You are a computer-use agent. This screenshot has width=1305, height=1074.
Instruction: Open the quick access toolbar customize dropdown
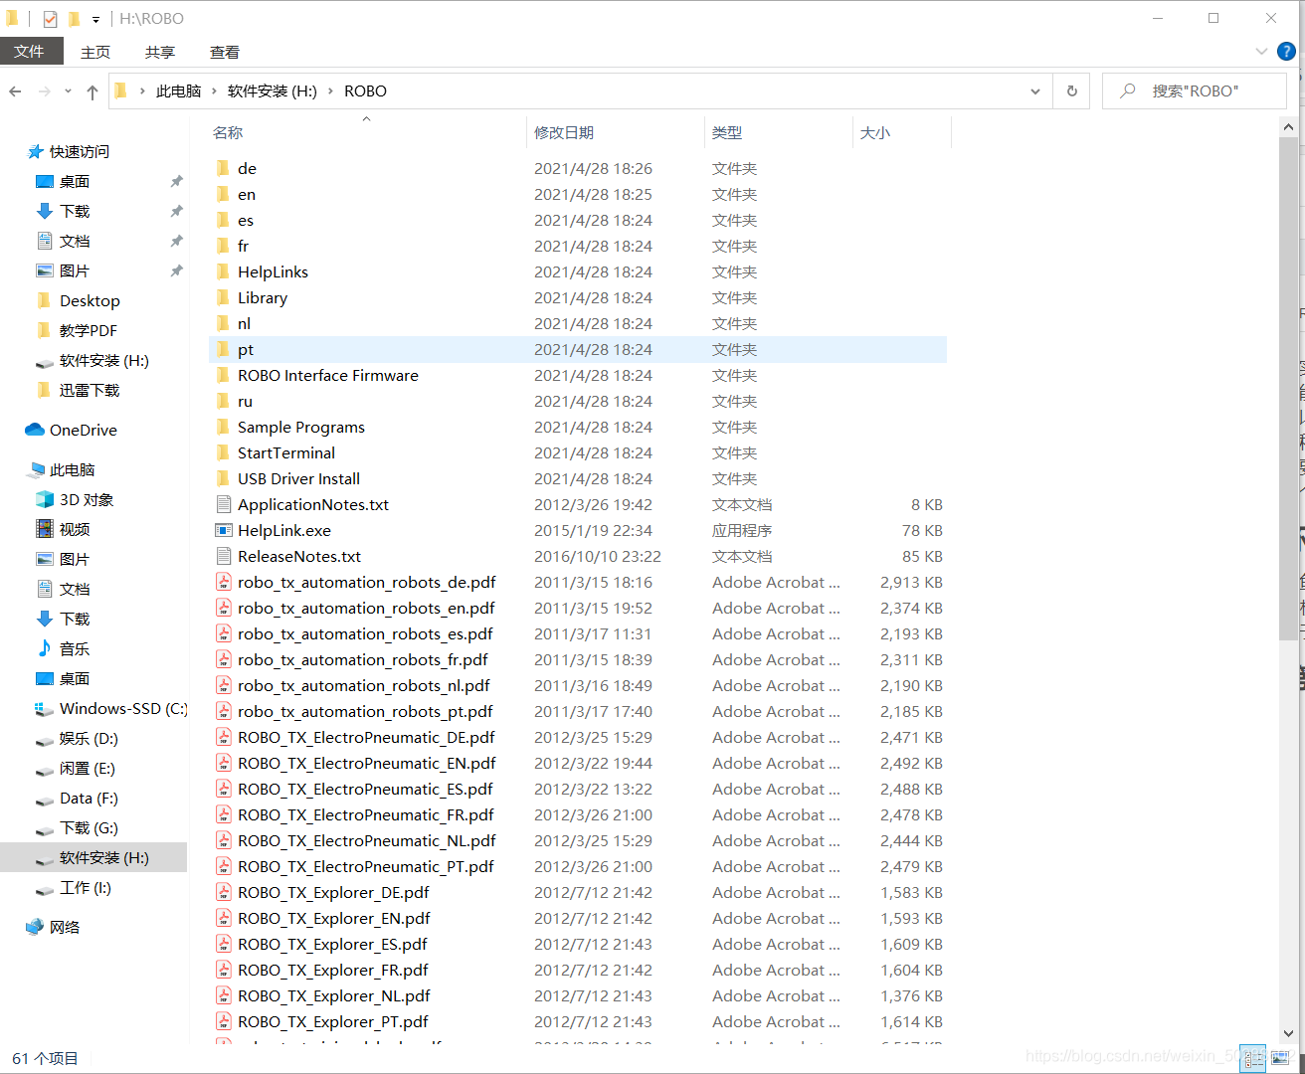pos(95,19)
